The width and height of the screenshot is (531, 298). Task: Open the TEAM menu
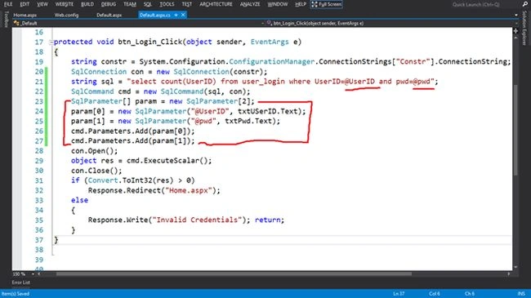tap(130, 4)
